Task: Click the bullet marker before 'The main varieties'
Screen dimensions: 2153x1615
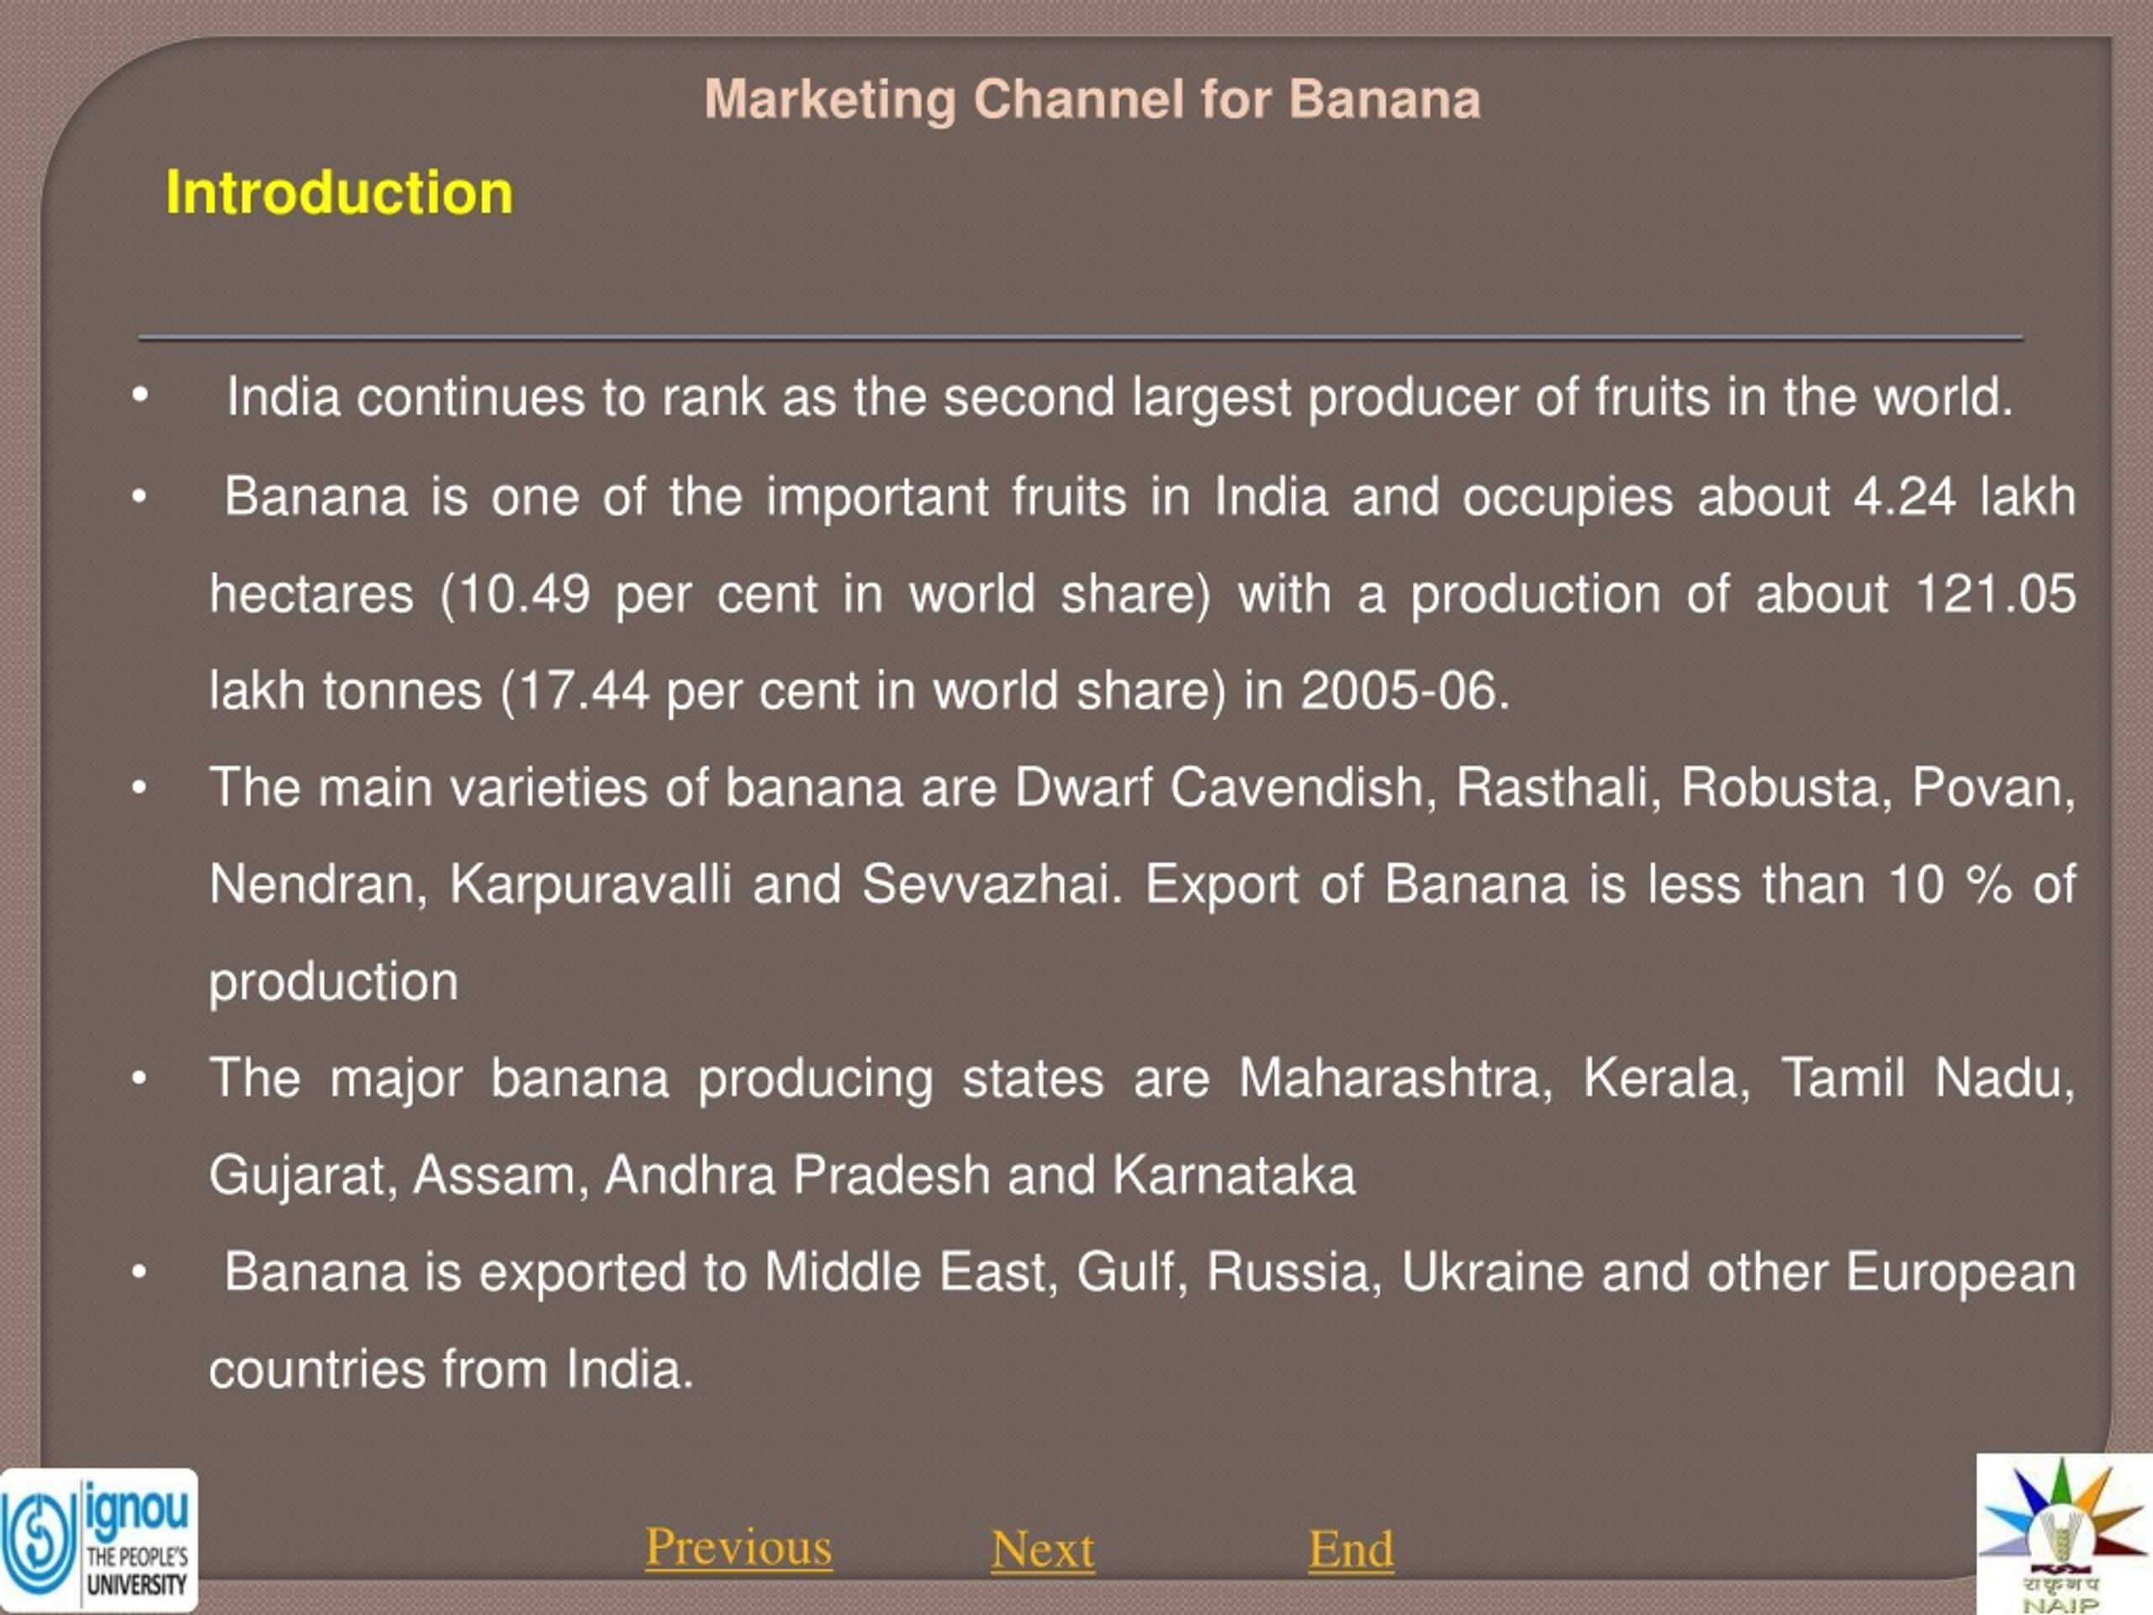Action: coord(140,786)
